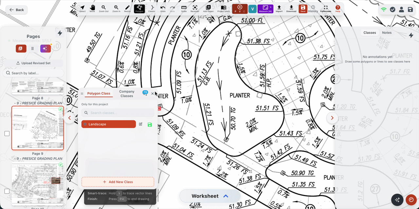Open the Help question mark
The image size is (419, 209).
(337, 9)
